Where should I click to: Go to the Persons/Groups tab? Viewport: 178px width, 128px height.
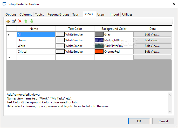(x=58, y=15)
